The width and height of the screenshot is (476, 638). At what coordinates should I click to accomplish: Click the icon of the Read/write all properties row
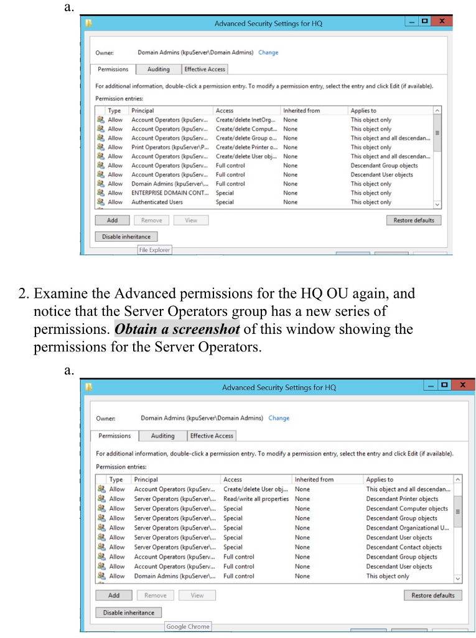(x=101, y=499)
